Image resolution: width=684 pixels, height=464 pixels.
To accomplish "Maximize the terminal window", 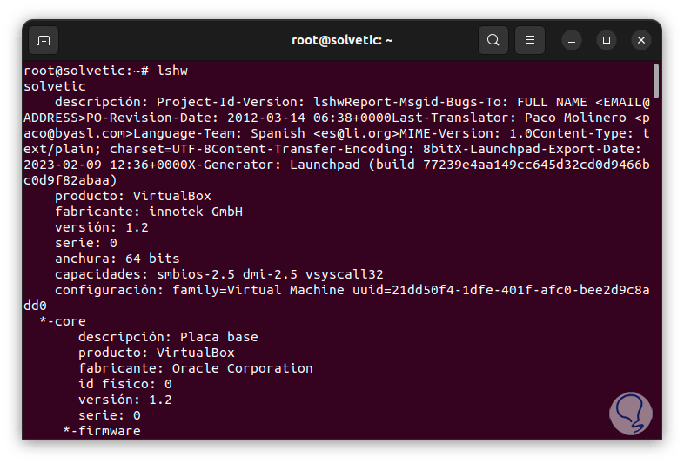I will 607,40.
